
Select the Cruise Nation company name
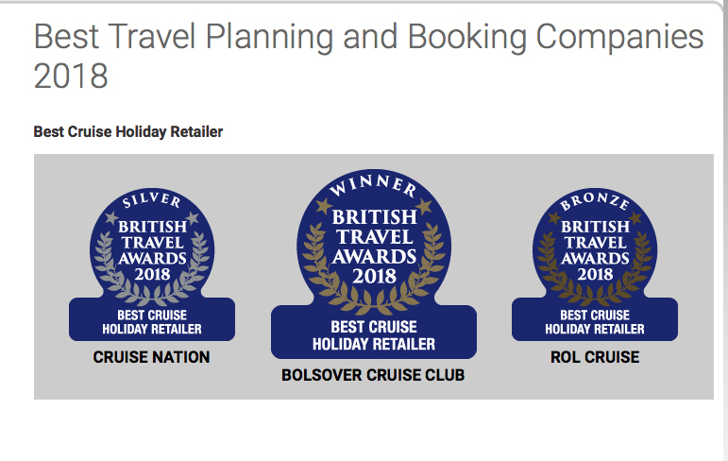pos(151,358)
